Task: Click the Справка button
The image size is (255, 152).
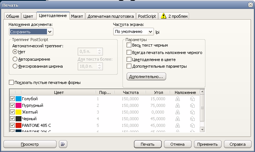Action: [x=238, y=144]
